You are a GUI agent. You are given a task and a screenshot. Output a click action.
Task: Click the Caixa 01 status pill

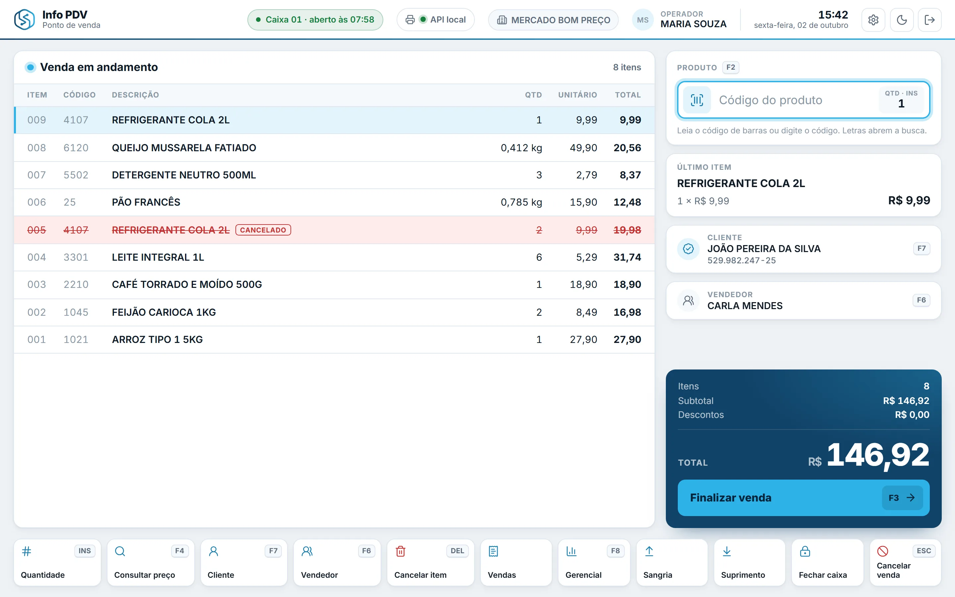click(x=315, y=20)
